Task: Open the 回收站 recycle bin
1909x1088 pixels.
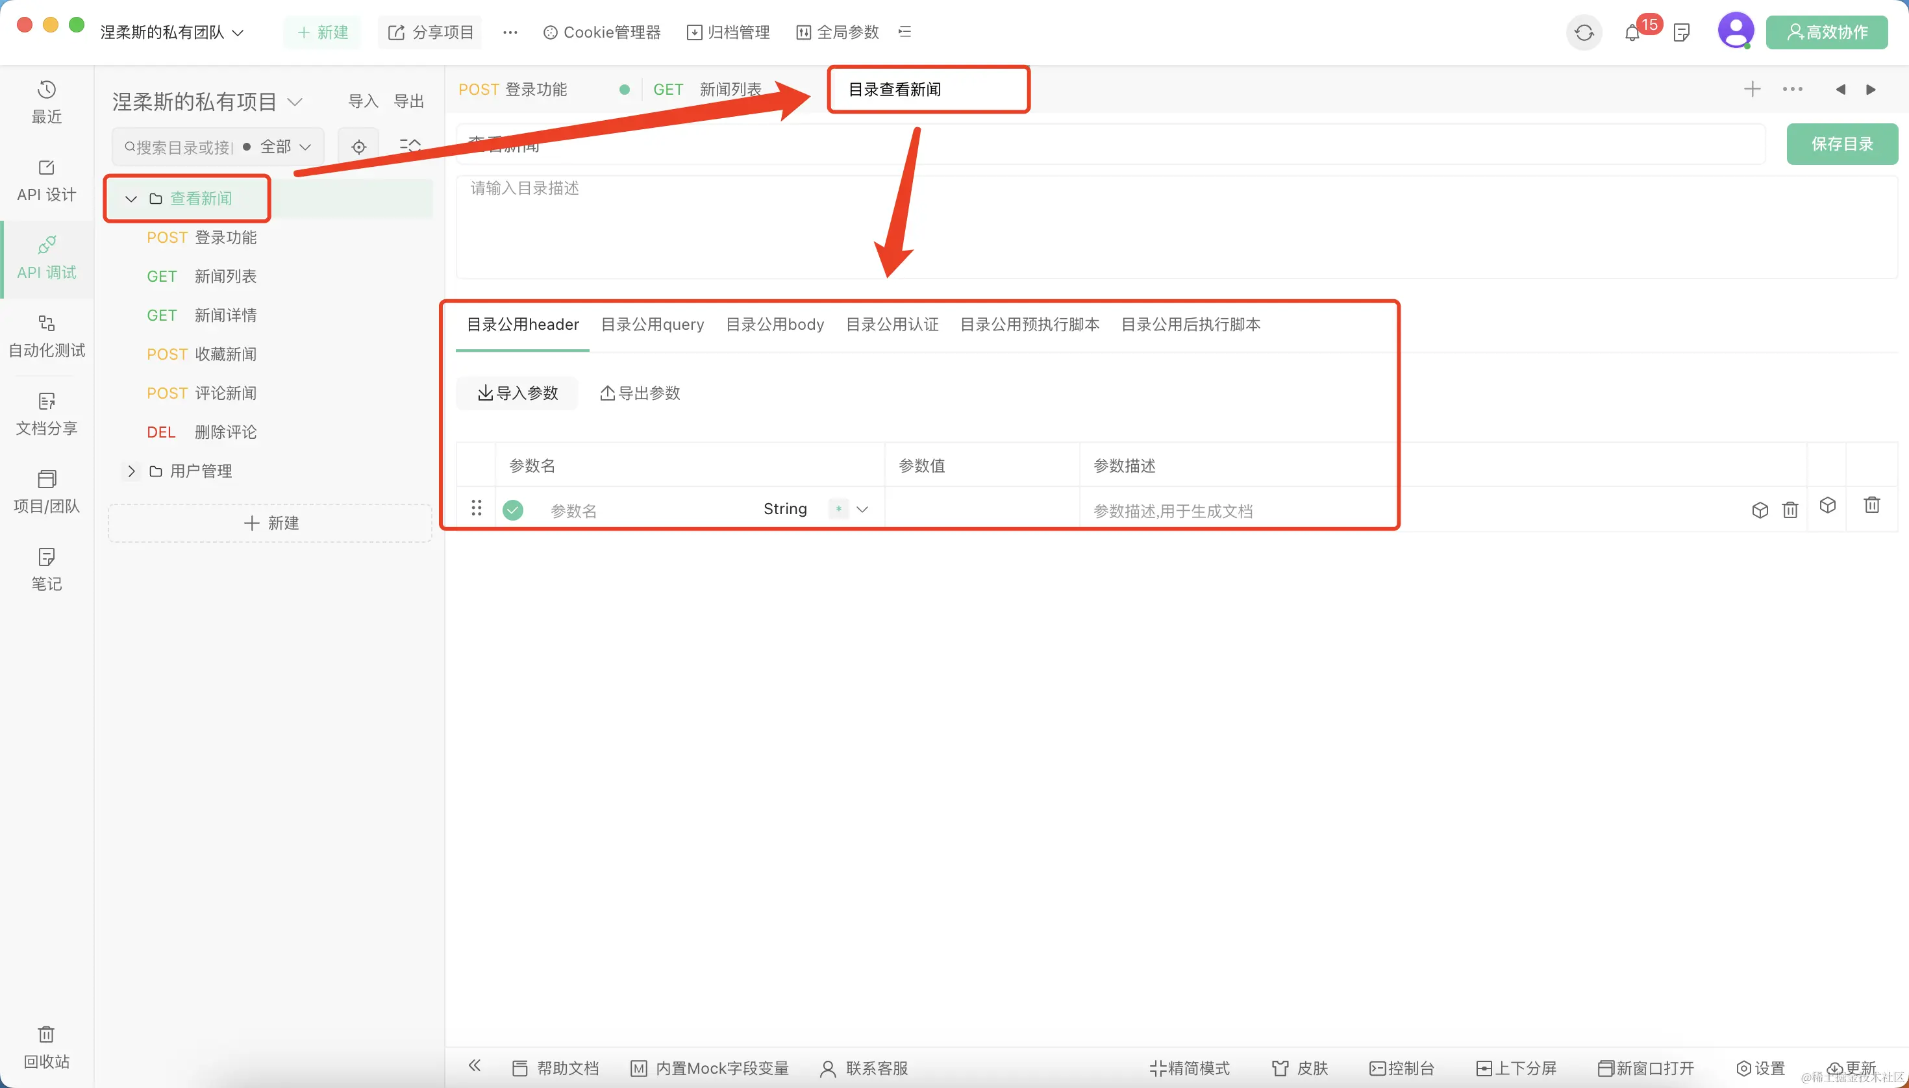Action: click(46, 1047)
